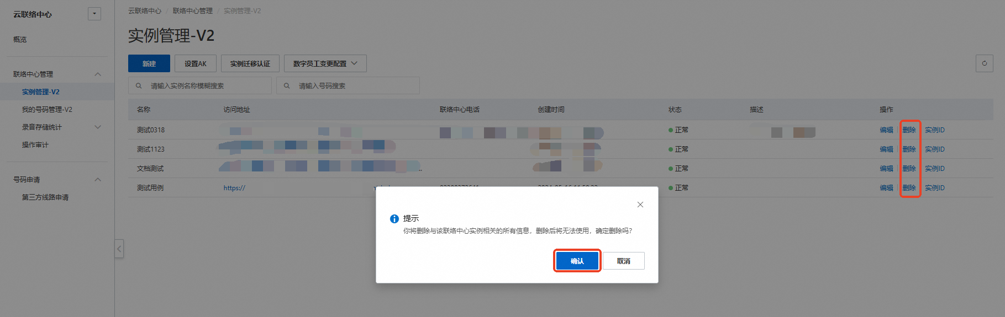The image size is (1005, 317).
Task: Click the 提示 dialog title
Action: click(x=411, y=218)
